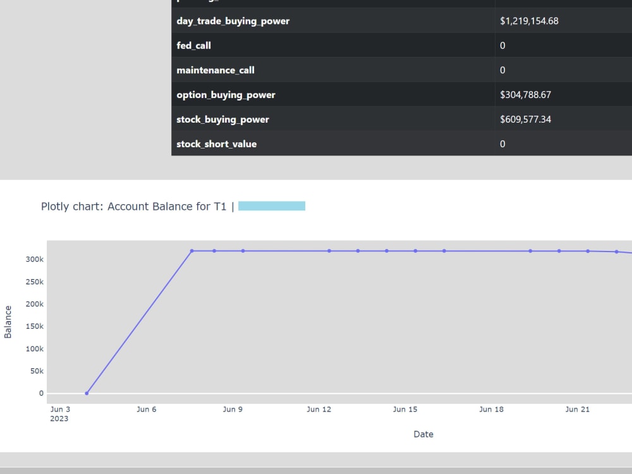Click the data point above Jun 12
632x474 pixels.
point(328,250)
